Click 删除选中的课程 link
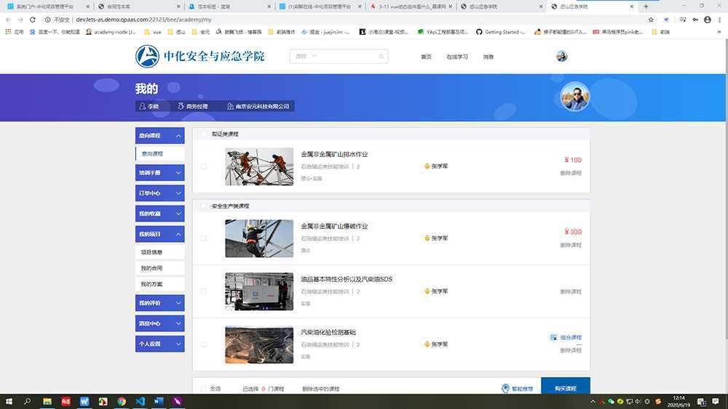The width and height of the screenshot is (728, 409). [x=320, y=389]
